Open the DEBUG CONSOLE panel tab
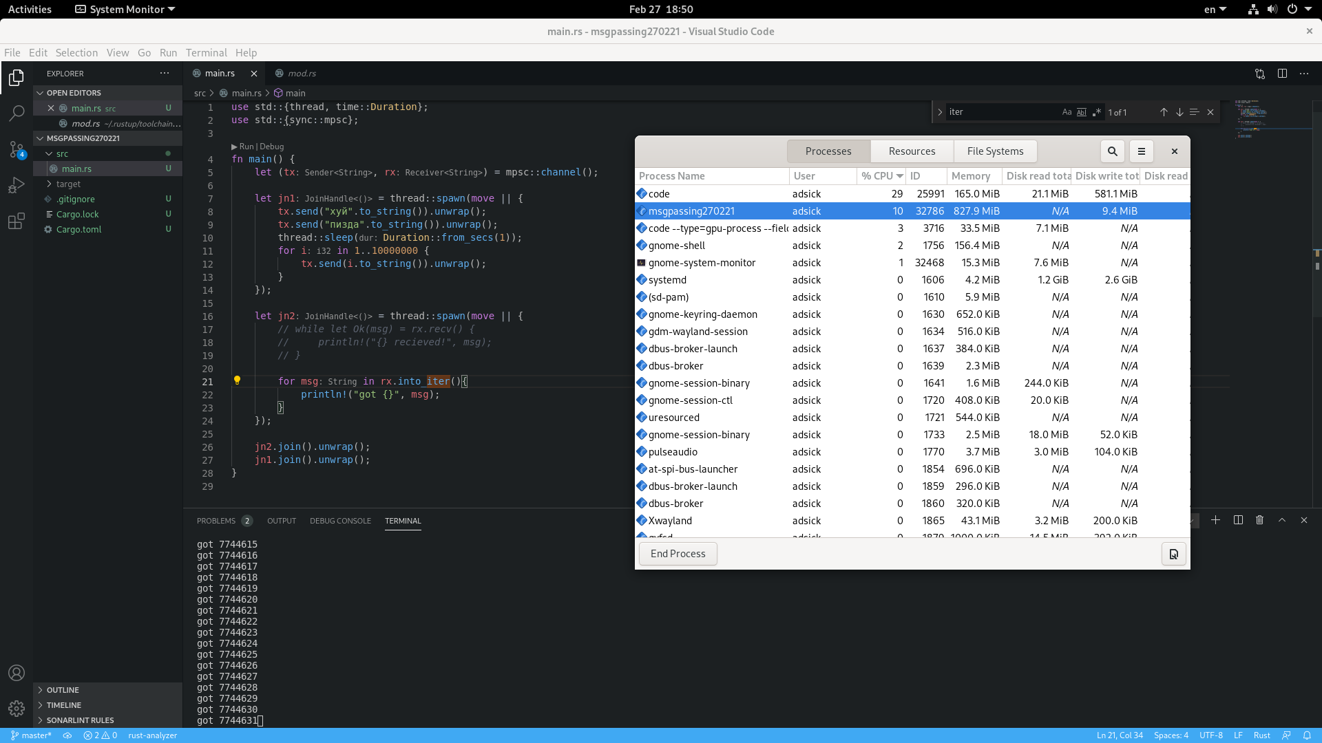 point(340,521)
